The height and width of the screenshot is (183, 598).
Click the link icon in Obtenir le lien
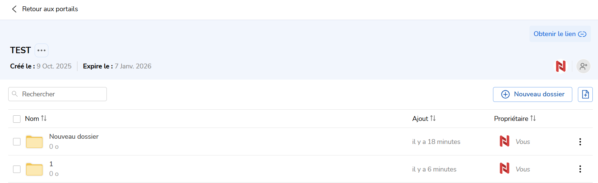[x=582, y=34]
